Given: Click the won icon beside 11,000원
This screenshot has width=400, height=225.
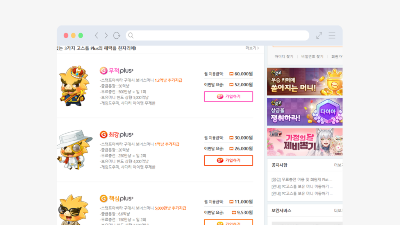Looking at the screenshot, I should (231, 202).
